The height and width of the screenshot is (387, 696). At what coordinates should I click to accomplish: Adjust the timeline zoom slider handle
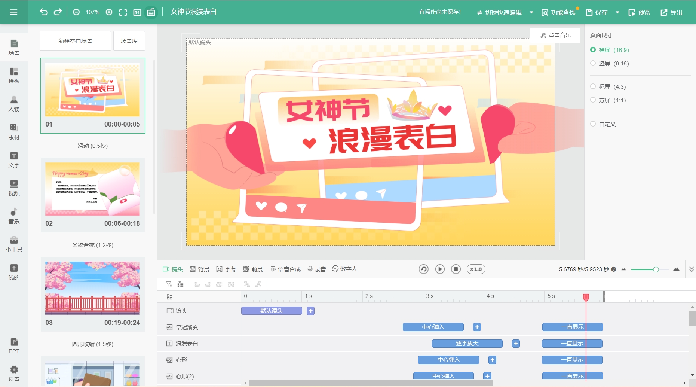pos(656,269)
